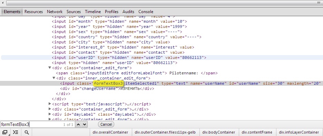The width and height of the screenshot is (323, 136).
Task: Select the input id="sex" line
Action: (117, 32)
